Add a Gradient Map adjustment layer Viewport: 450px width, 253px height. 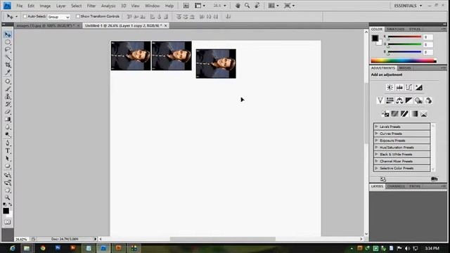[x=414, y=114]
